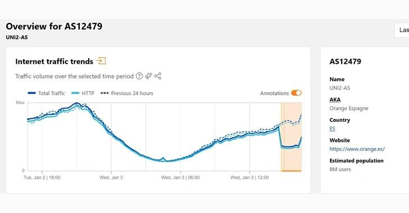Viewport: 409px width, 213px height.
Task: Click the share icon next to subtitle
Action: click(x=158, y=76)
